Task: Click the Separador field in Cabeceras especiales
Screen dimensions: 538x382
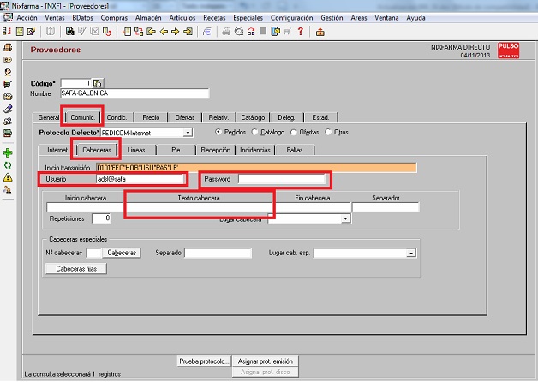Action: tap(218, 253)
